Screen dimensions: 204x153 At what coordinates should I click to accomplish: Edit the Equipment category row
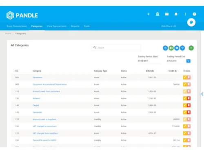pos(185,78)
